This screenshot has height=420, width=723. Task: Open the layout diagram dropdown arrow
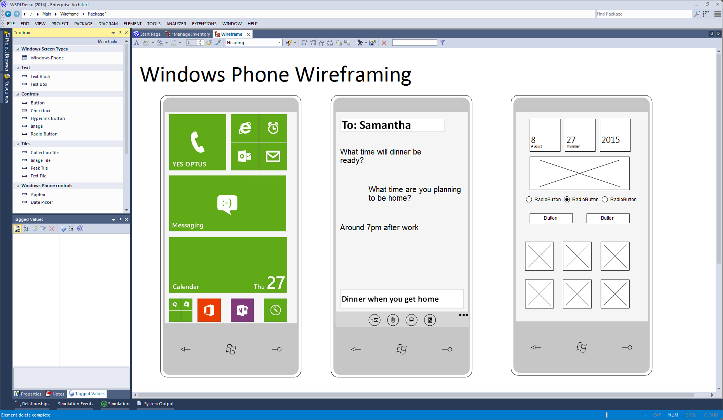tap(366, 43)
